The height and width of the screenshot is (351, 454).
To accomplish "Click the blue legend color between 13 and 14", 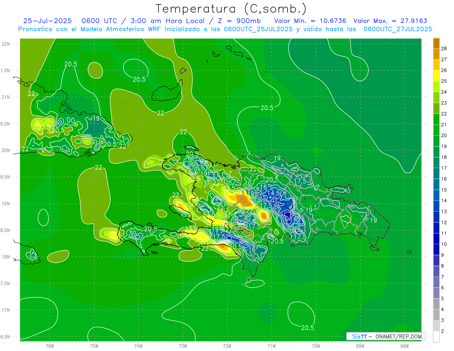I will tap(436, 206).
